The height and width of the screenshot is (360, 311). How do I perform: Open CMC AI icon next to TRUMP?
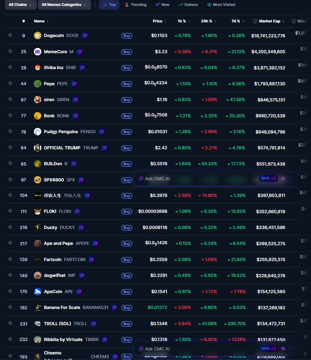(104, 147)
